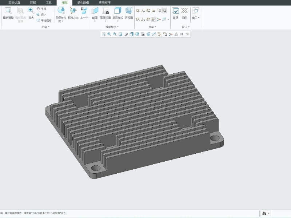Click the 缩小 (Zoom Out) ribbon tool
The height and width of the screenshot is (218, 291).
pyautogui.click(x=41, y=15)
